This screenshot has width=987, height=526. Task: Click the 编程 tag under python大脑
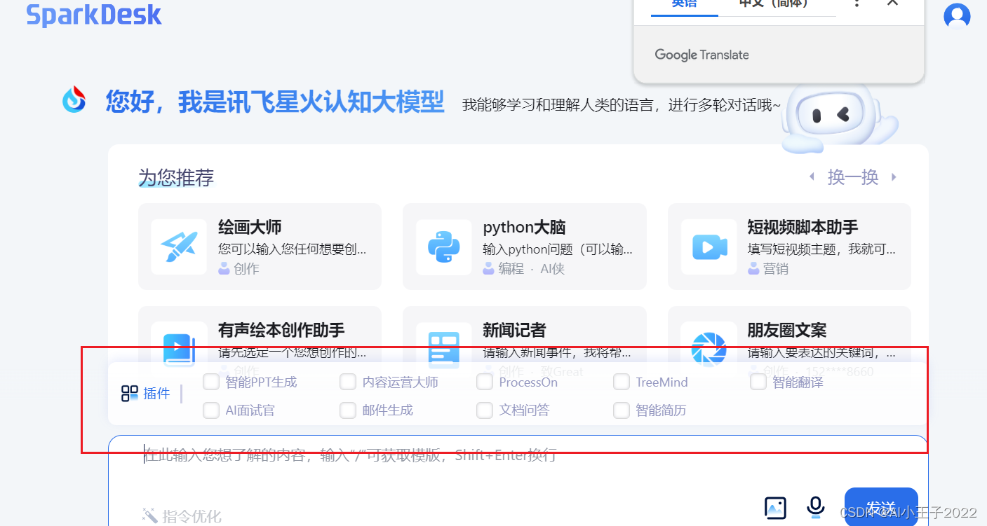tap(511, 268)
